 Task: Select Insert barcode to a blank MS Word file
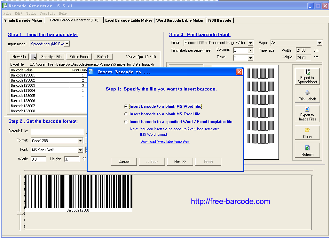point(126,106)
